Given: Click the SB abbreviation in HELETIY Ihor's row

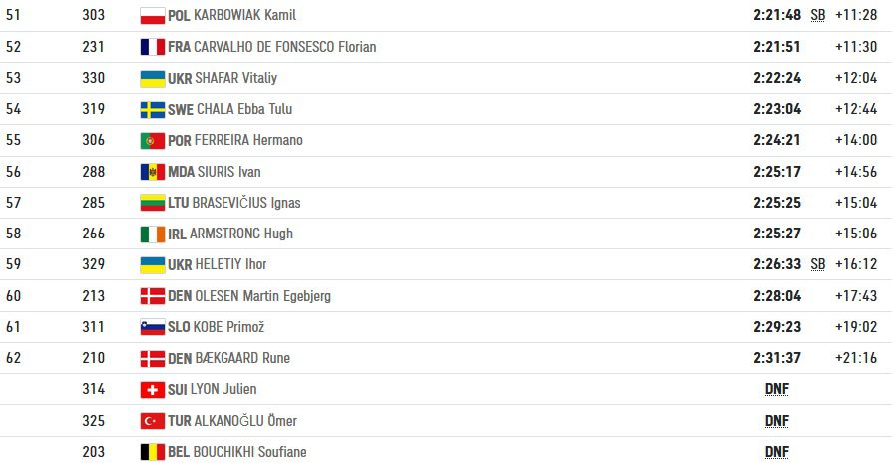Looking at the screenshot, I should click(x=818, y=264).
